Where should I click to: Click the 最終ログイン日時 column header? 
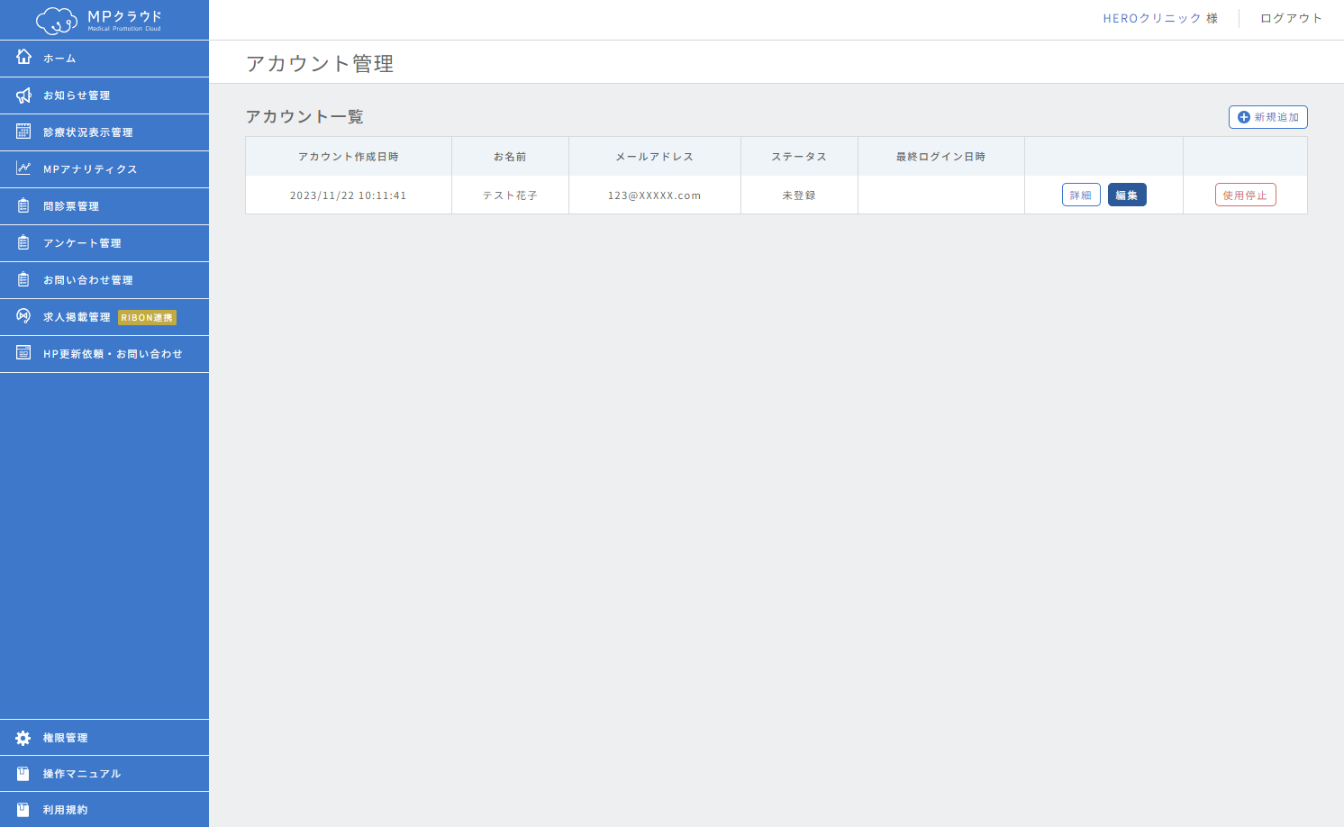point(940,157)
